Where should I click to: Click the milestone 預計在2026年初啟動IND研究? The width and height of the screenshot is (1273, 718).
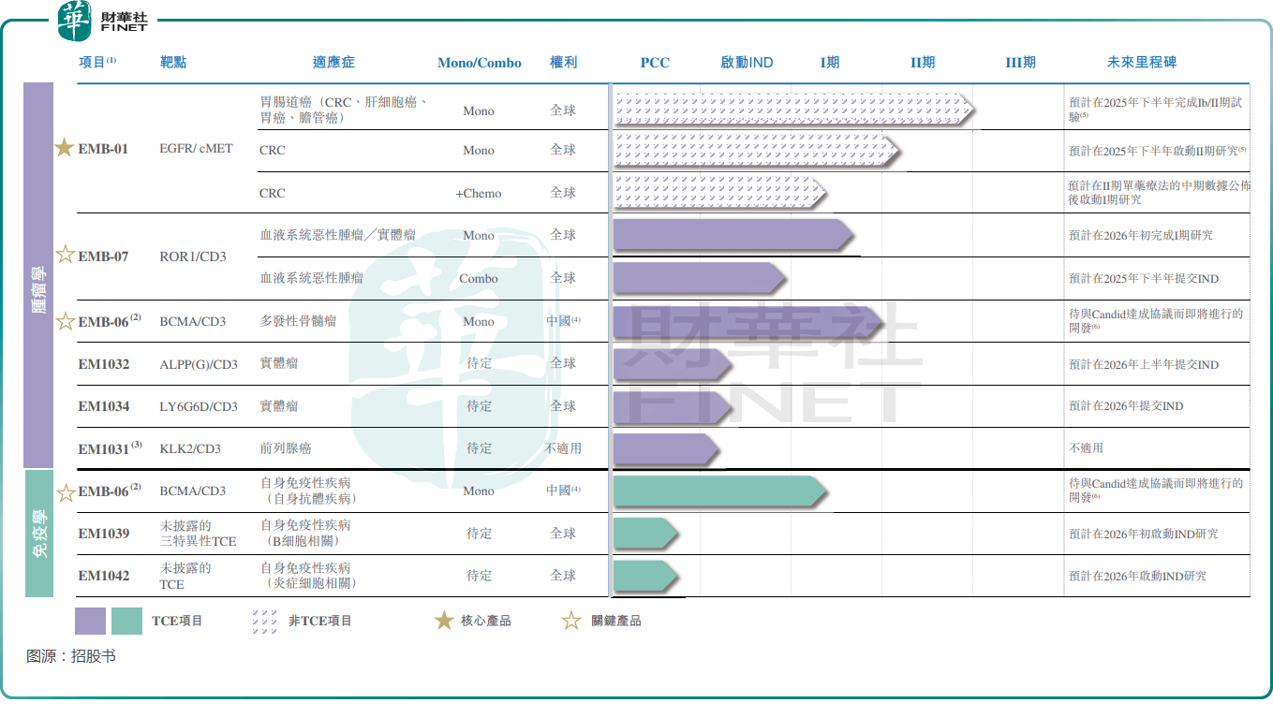click(1144, 534)
